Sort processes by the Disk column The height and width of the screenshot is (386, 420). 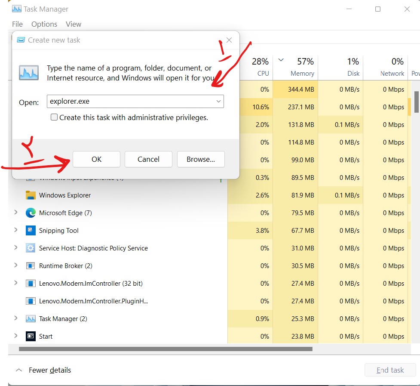coord(340,67)
